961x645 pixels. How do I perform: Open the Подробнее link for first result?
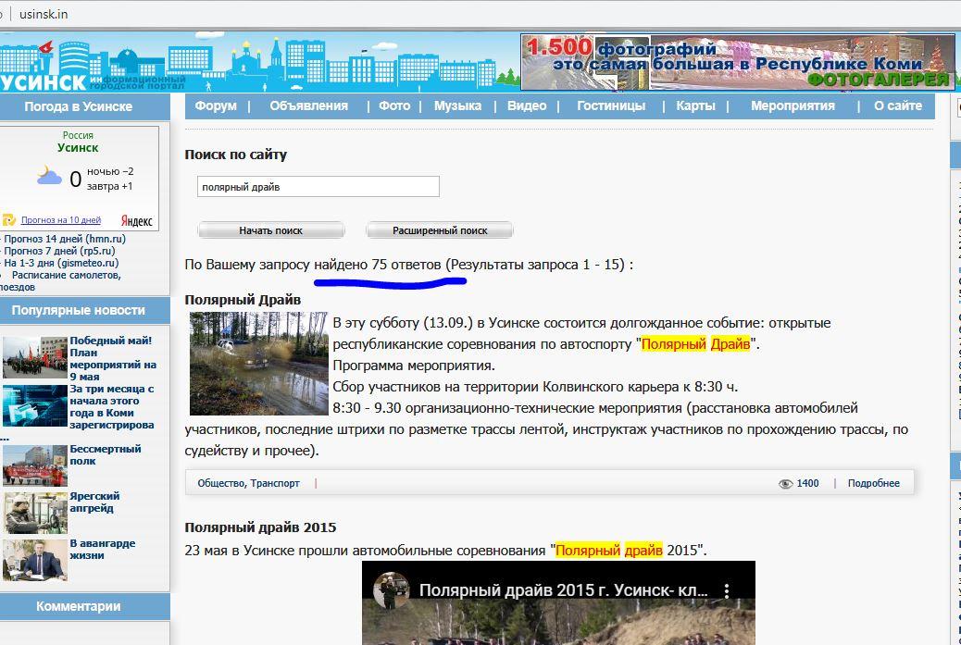(x=873, y=483)
